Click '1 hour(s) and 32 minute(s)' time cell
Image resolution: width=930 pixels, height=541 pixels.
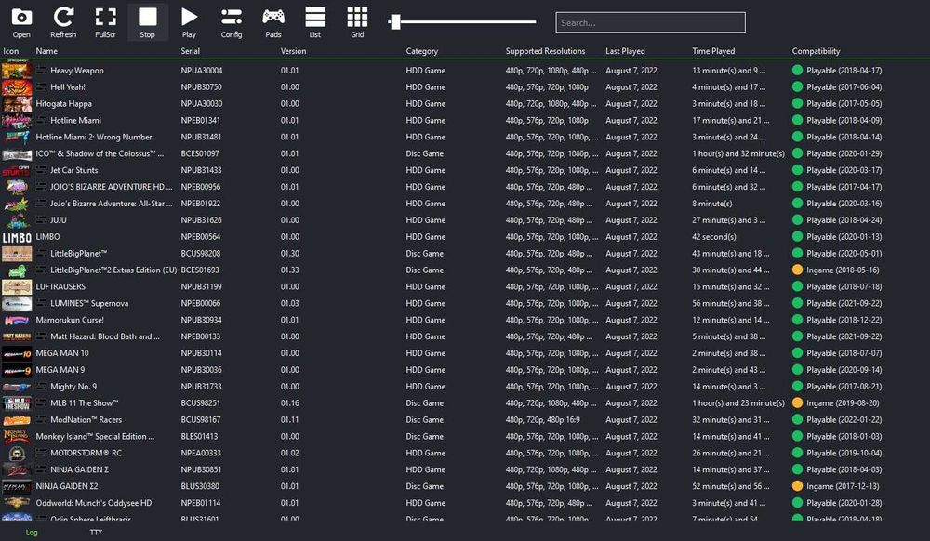coord(738,153)
